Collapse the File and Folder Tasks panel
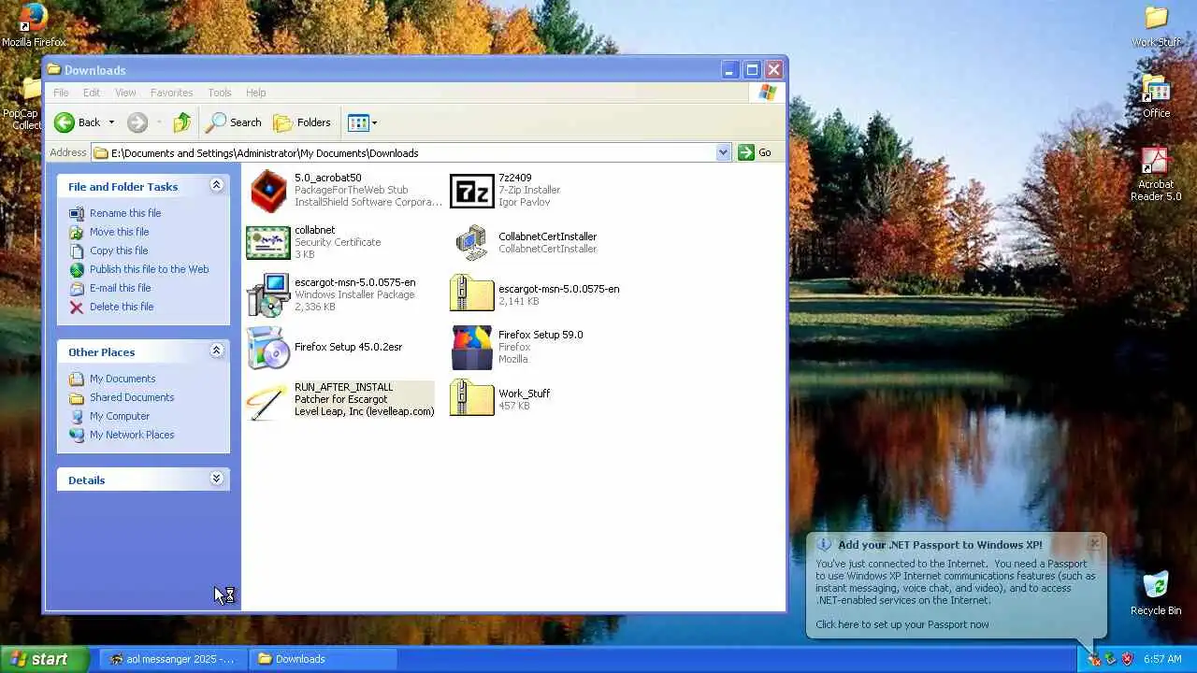 [216, 185]
